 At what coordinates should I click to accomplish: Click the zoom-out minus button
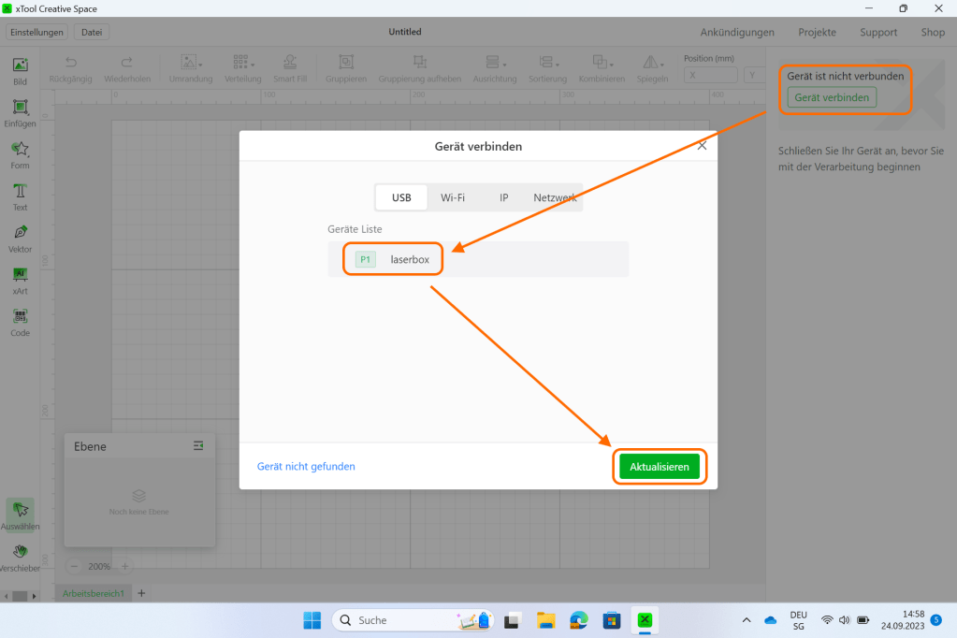[75, 566]
